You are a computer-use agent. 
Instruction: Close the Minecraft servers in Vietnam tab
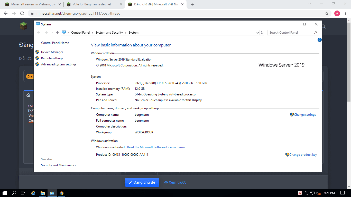(x=60, y=4)
